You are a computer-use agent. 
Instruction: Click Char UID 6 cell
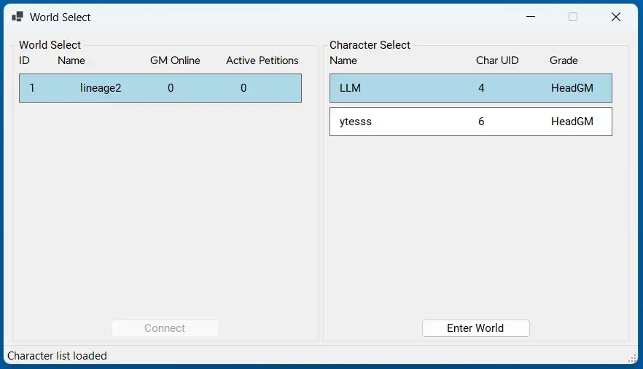coord(481,122)
